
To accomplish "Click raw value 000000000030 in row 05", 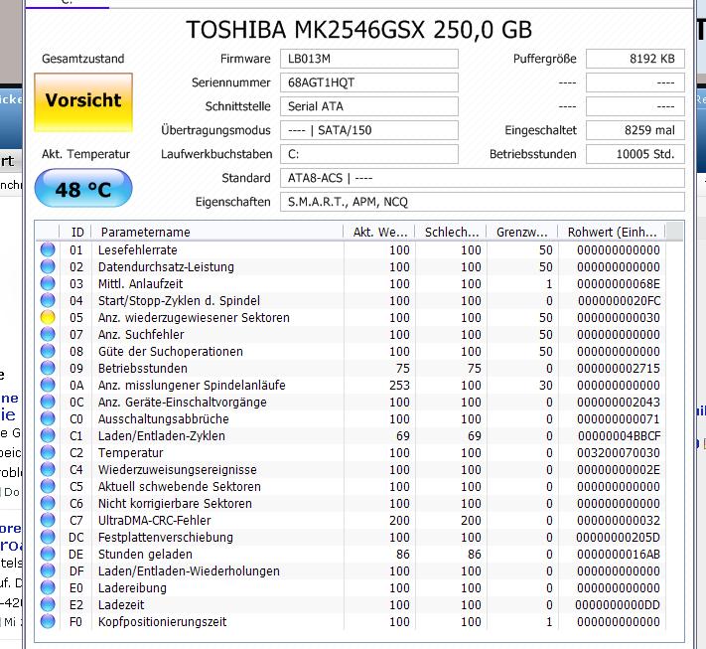I will pos(619,318).
